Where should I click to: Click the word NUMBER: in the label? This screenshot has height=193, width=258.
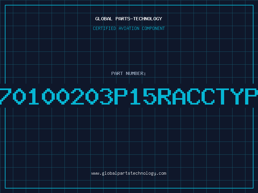coord(136,73)
